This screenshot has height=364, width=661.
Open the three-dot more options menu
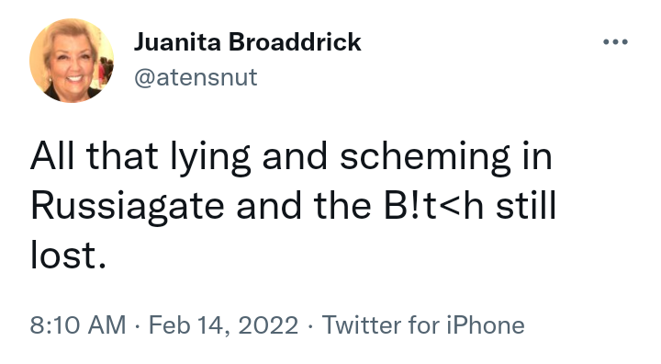[615, 41]
